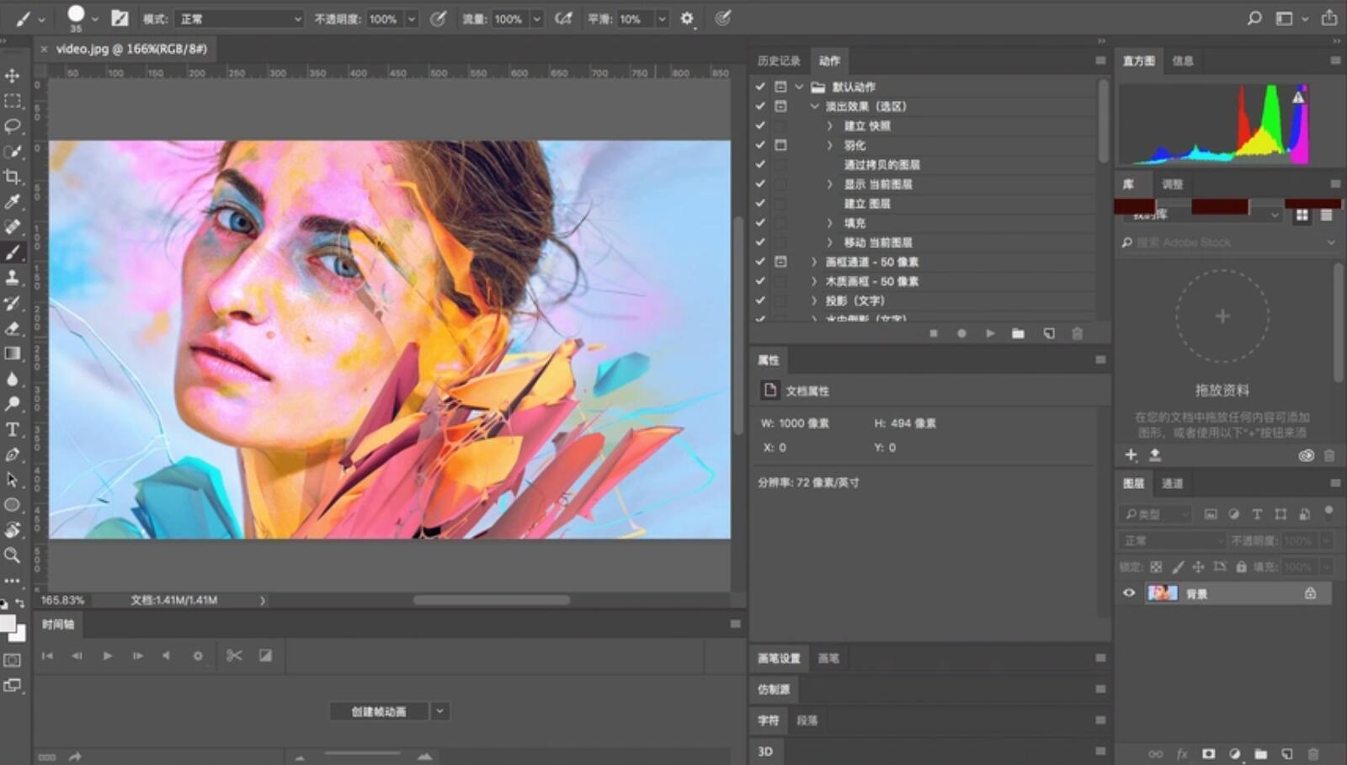Click the 文档属性 label in properties panel

807,391
